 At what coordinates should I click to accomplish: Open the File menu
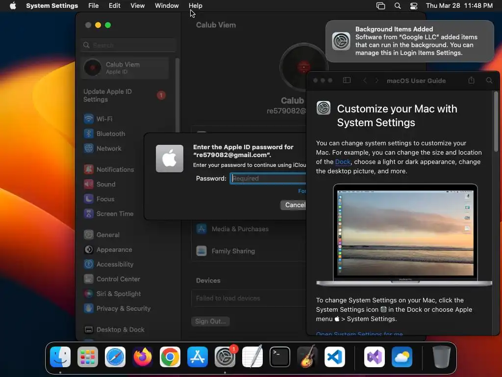(x=94, y=5)
